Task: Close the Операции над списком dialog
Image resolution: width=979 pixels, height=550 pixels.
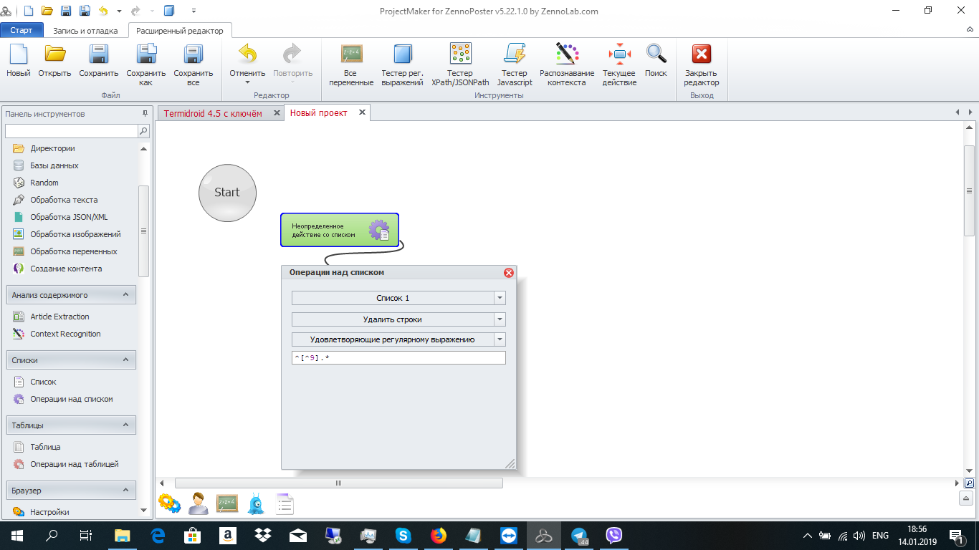Action: (509, 273)
